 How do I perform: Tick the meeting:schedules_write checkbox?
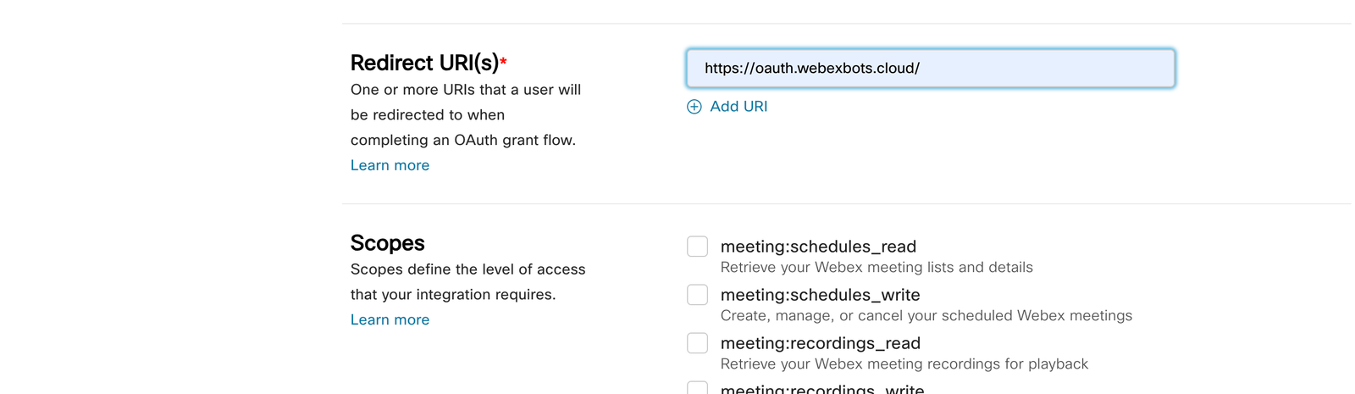697,295
